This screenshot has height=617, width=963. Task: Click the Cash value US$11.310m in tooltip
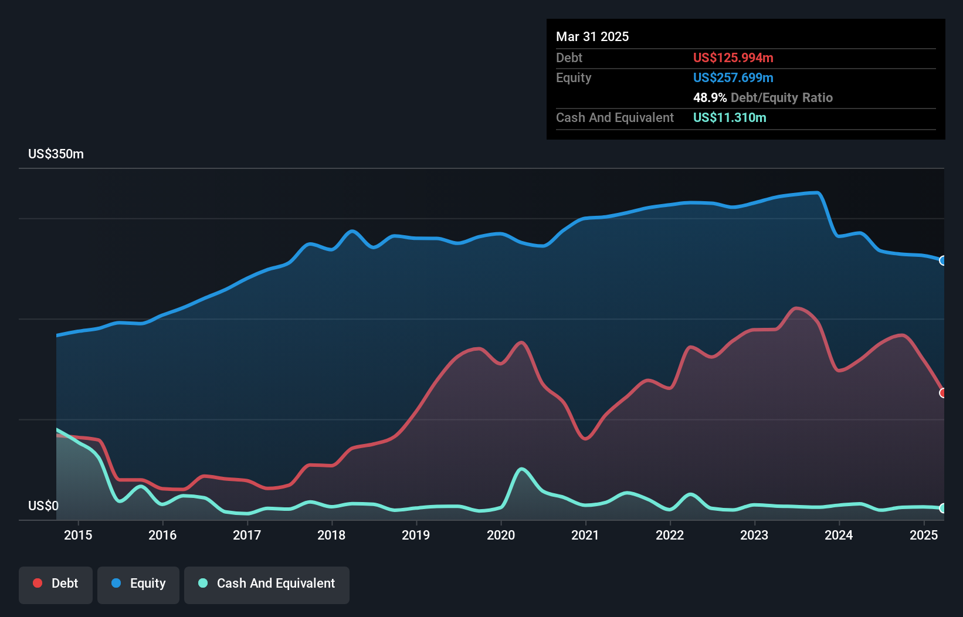pos(730,118)
